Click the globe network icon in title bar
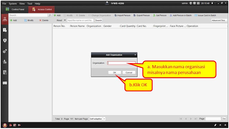Viewport: 229px width, 129px height. (191, 3)
